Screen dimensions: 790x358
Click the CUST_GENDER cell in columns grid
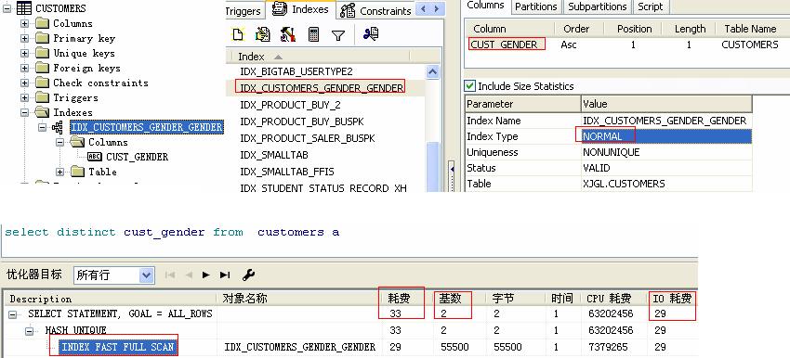point(504,45)
